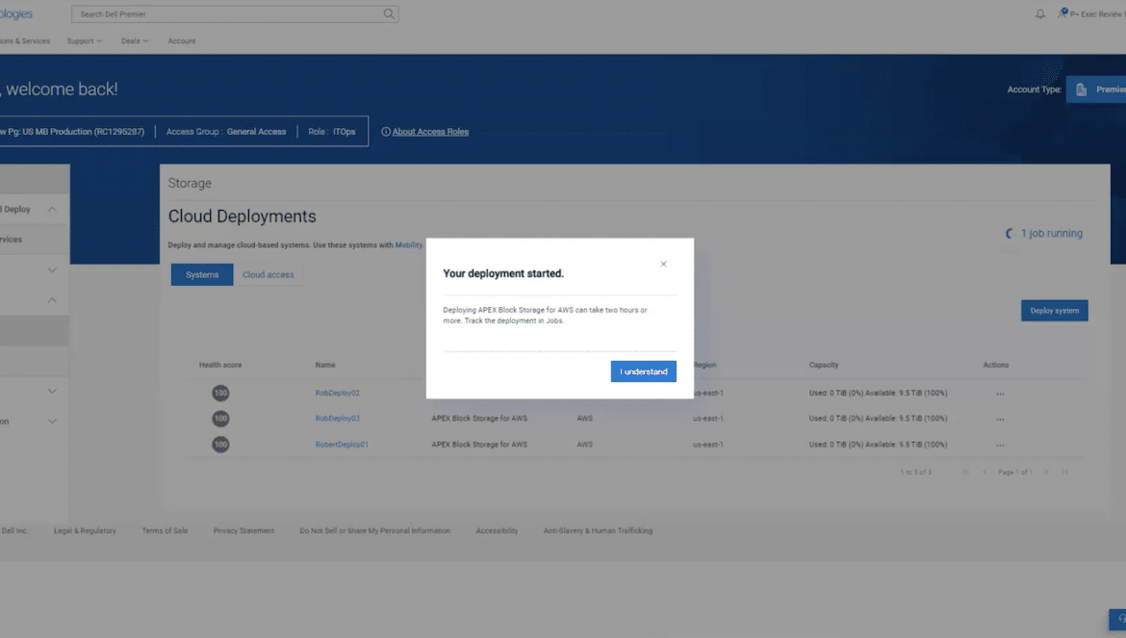Click the search magnifier icon

click(x=389, y=13)
